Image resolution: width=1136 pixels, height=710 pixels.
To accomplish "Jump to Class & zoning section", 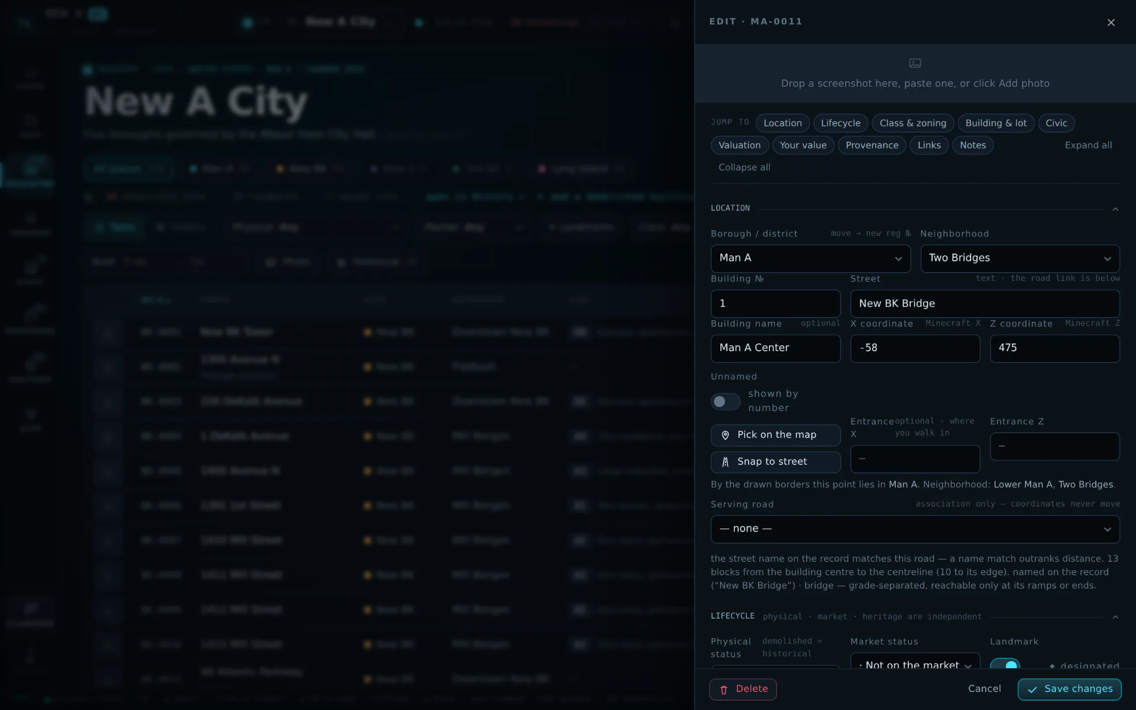I will [913, 123].
